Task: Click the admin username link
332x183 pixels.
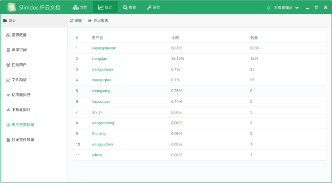Action: click(x=97, y=155)
